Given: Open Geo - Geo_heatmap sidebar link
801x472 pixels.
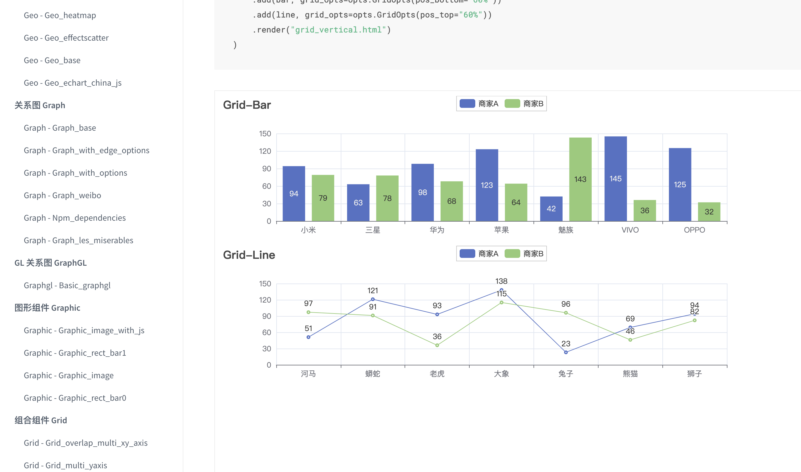Looking at the screenshot, I should (60, 15).
